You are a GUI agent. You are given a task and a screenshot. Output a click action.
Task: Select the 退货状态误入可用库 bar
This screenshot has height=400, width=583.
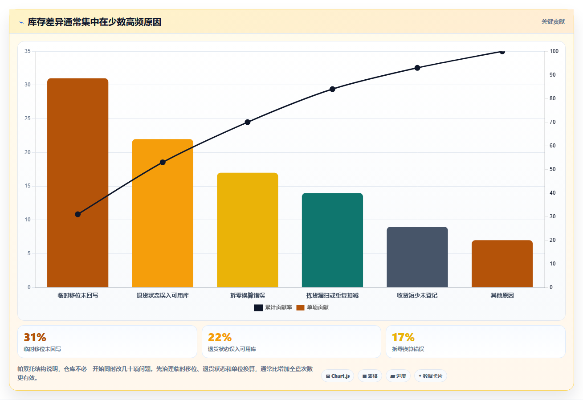click(x=163, y=213)
